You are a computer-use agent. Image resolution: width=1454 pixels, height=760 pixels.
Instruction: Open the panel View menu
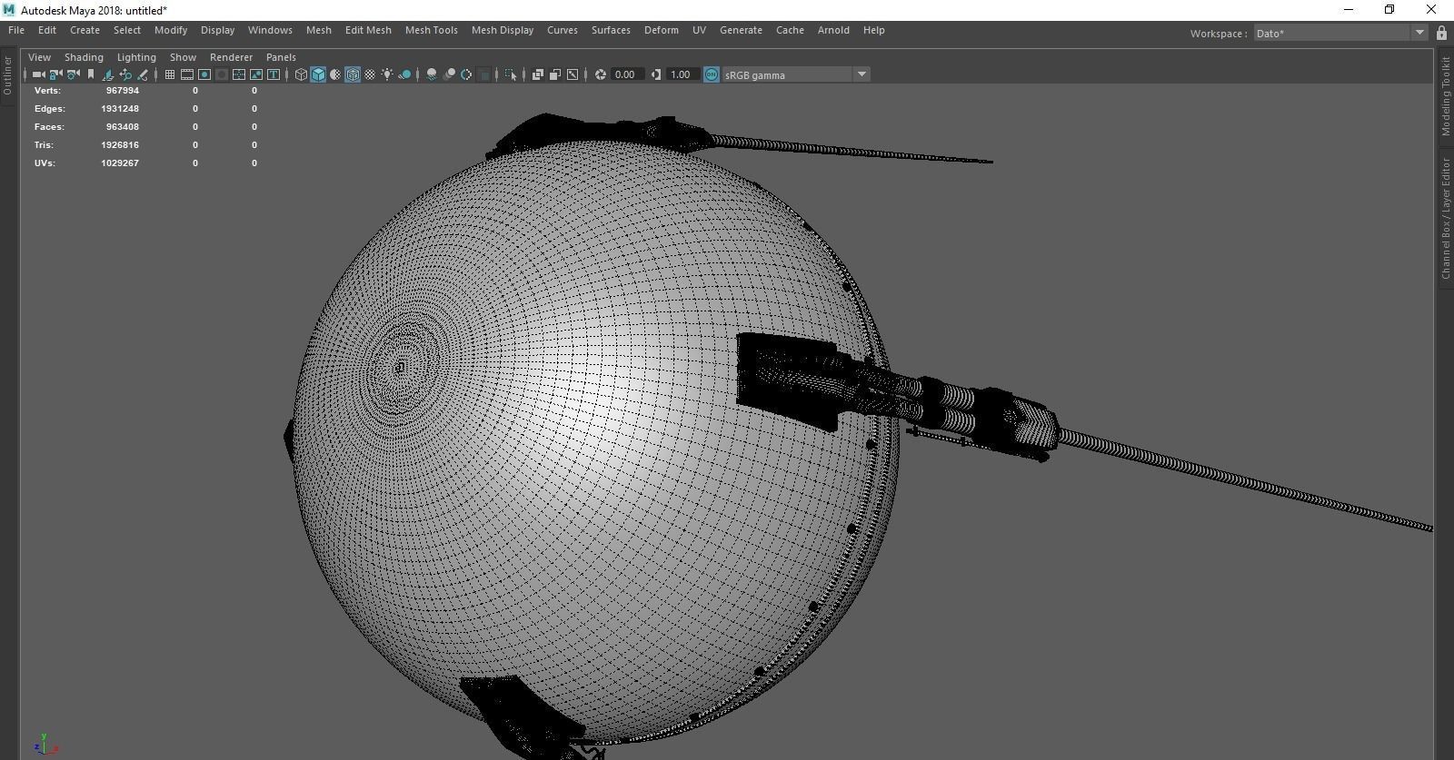39,56
